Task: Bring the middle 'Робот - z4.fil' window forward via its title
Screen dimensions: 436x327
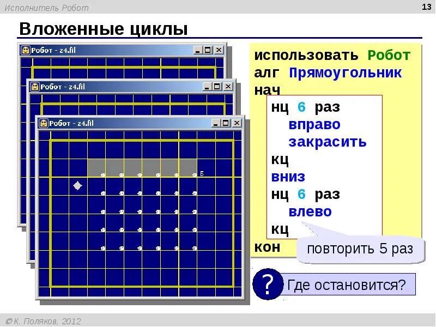Action: click(63, 87)
